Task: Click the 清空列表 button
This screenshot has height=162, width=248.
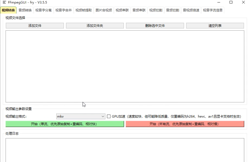Action: coord(215,26)
